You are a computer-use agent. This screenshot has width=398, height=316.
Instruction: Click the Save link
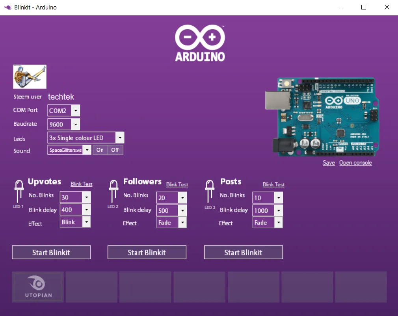329,163
